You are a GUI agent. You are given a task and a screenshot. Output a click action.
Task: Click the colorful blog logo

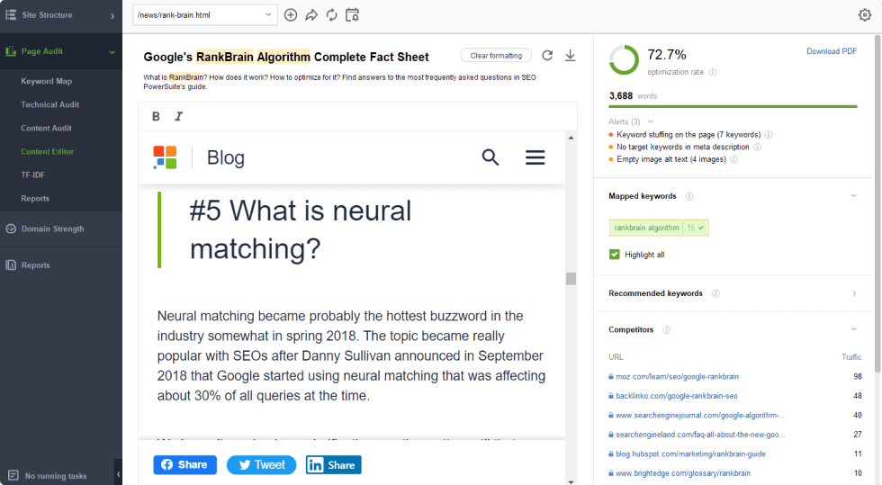[x=165, y=157]
